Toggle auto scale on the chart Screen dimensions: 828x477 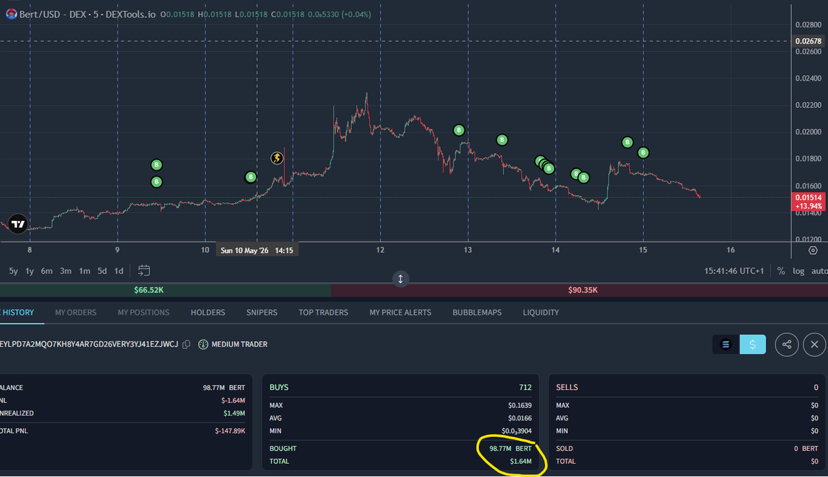point(819,271)
